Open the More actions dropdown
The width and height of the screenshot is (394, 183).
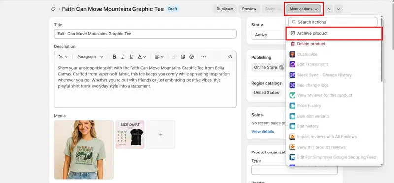[x=303, y=9]
